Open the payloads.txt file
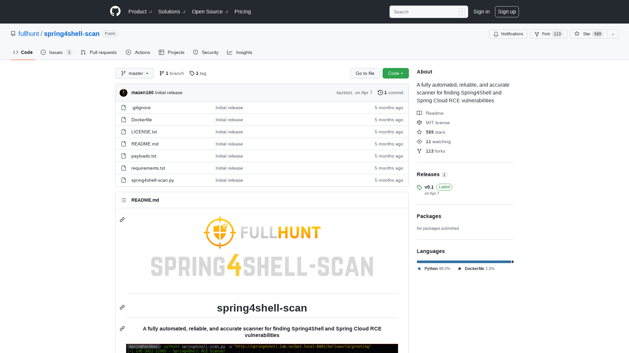 (x=144, y=156)
